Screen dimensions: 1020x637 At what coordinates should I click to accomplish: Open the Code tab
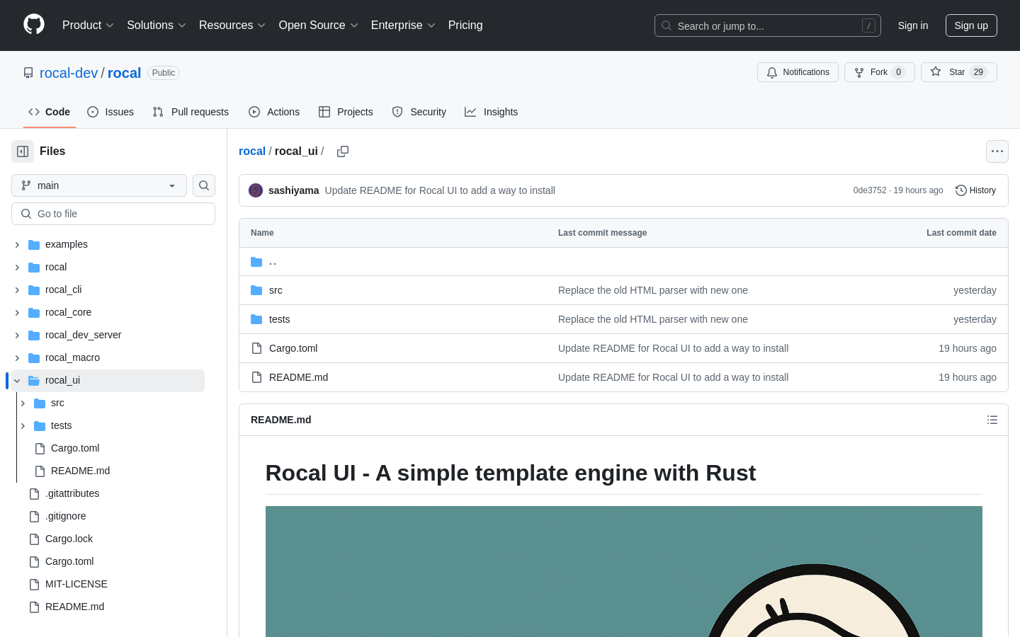50,112
